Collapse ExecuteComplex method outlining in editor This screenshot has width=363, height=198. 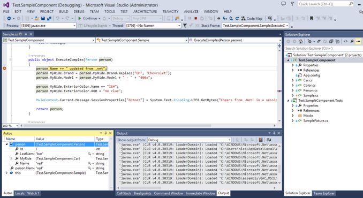(x=11, y=59)
